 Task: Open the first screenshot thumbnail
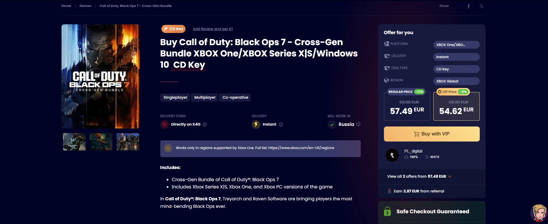pyautogui.click(x=74, y=142)
